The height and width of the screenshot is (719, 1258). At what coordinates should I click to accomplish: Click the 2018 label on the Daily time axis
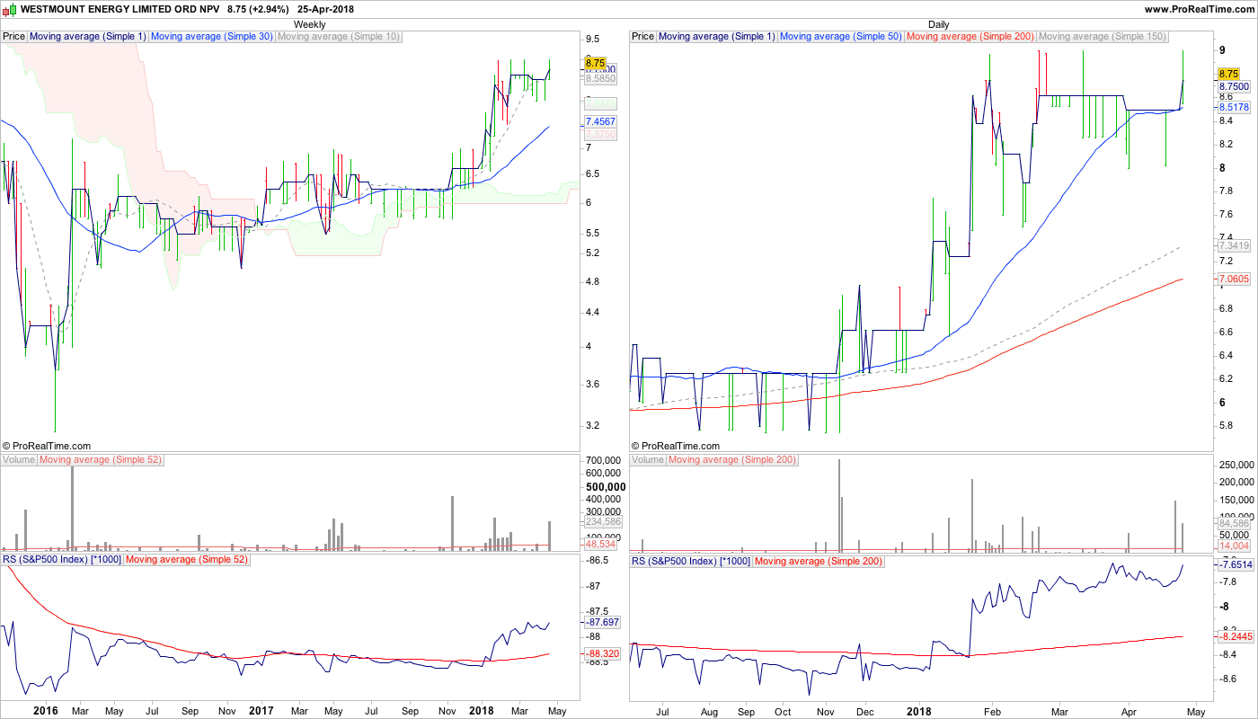click(919, 711)
